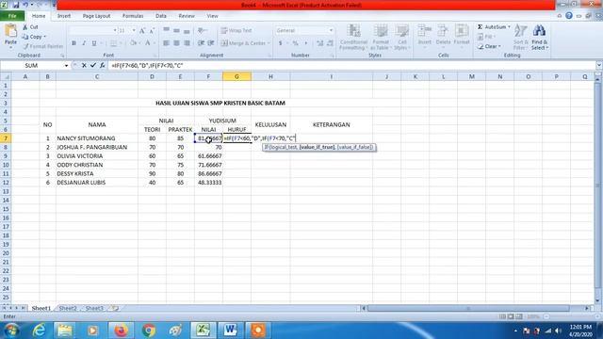
Task: Open the File tab
Action: (12, 16)
